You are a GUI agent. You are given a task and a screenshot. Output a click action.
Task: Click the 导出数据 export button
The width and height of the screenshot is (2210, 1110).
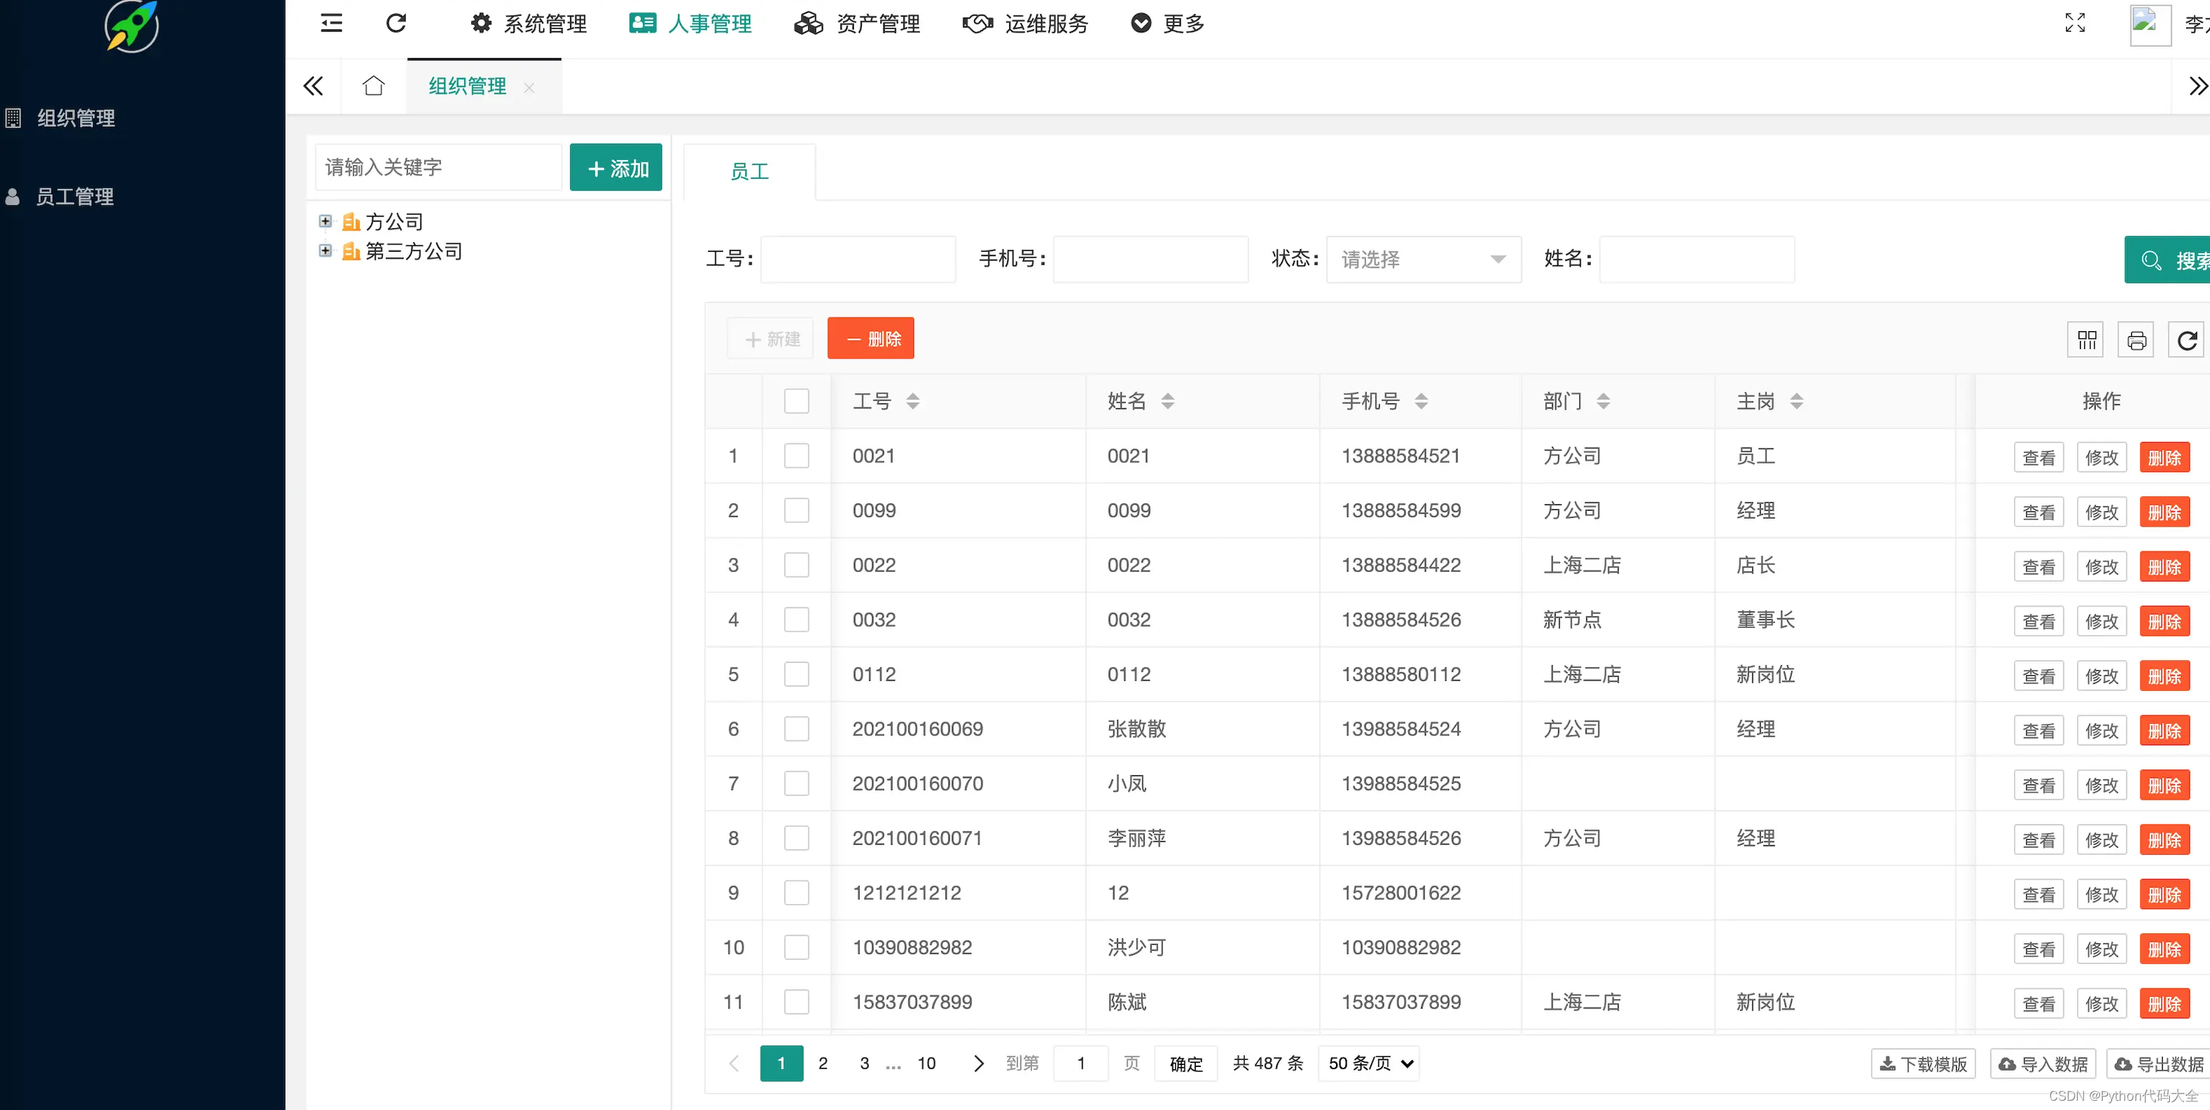coord(2159,1064)
